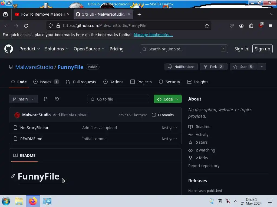
Task: Open the Security tab
Action: (169, 82)
